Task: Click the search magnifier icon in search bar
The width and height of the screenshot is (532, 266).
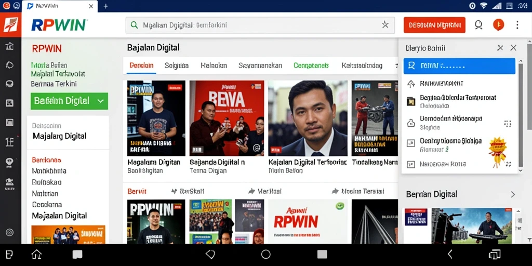Action: click(135, 25)
